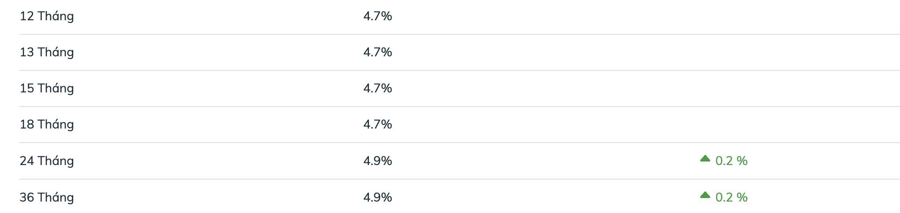Click the 4.7% rate for 18 Tháng
The image size is (900, 213).
click(x=378, y=125)
